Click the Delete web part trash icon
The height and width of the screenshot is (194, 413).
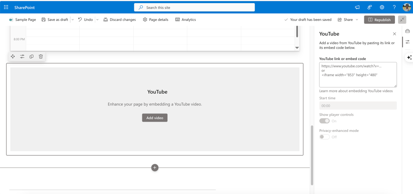pyautogui.click(x=41, y=56)
